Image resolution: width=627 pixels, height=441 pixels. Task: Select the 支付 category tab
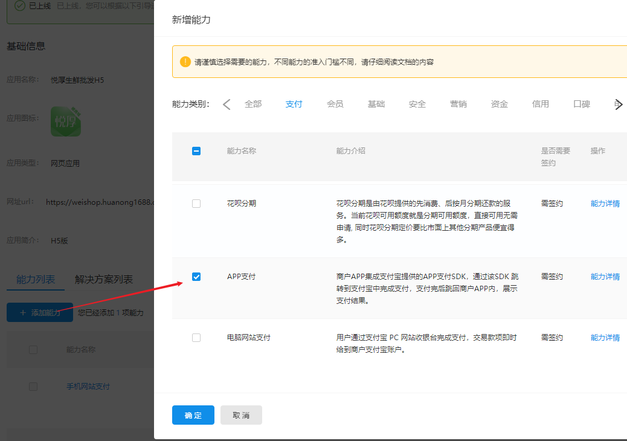294,104
